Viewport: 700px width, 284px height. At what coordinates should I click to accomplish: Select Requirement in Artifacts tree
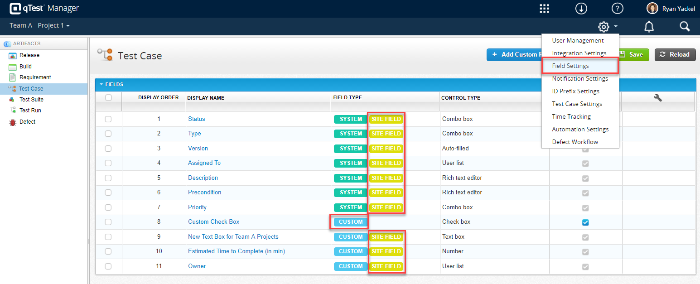(x=35, y=77)
